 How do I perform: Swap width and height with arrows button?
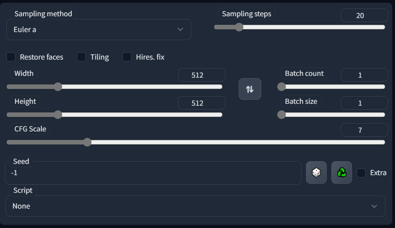[x=249, y=89]
